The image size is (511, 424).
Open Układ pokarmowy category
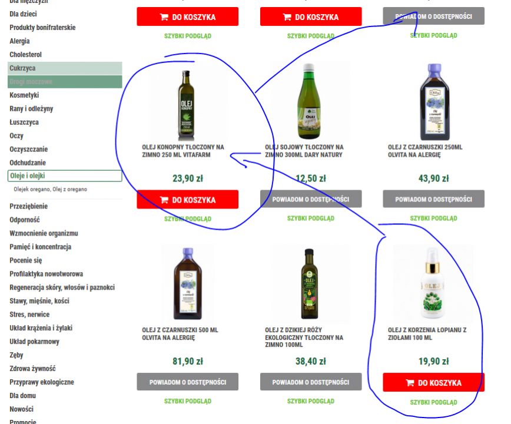(35, 342)
